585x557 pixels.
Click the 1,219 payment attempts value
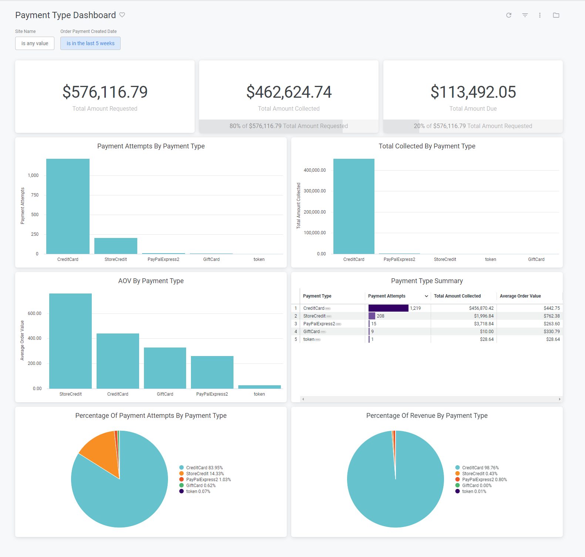click(x=415, y=308)
